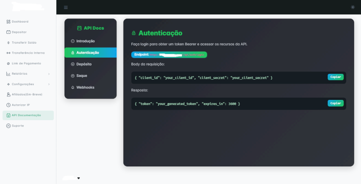Screen dimensions: 361x184
Task: Open the API Documentação sidebar item
Action: (28, 115)
